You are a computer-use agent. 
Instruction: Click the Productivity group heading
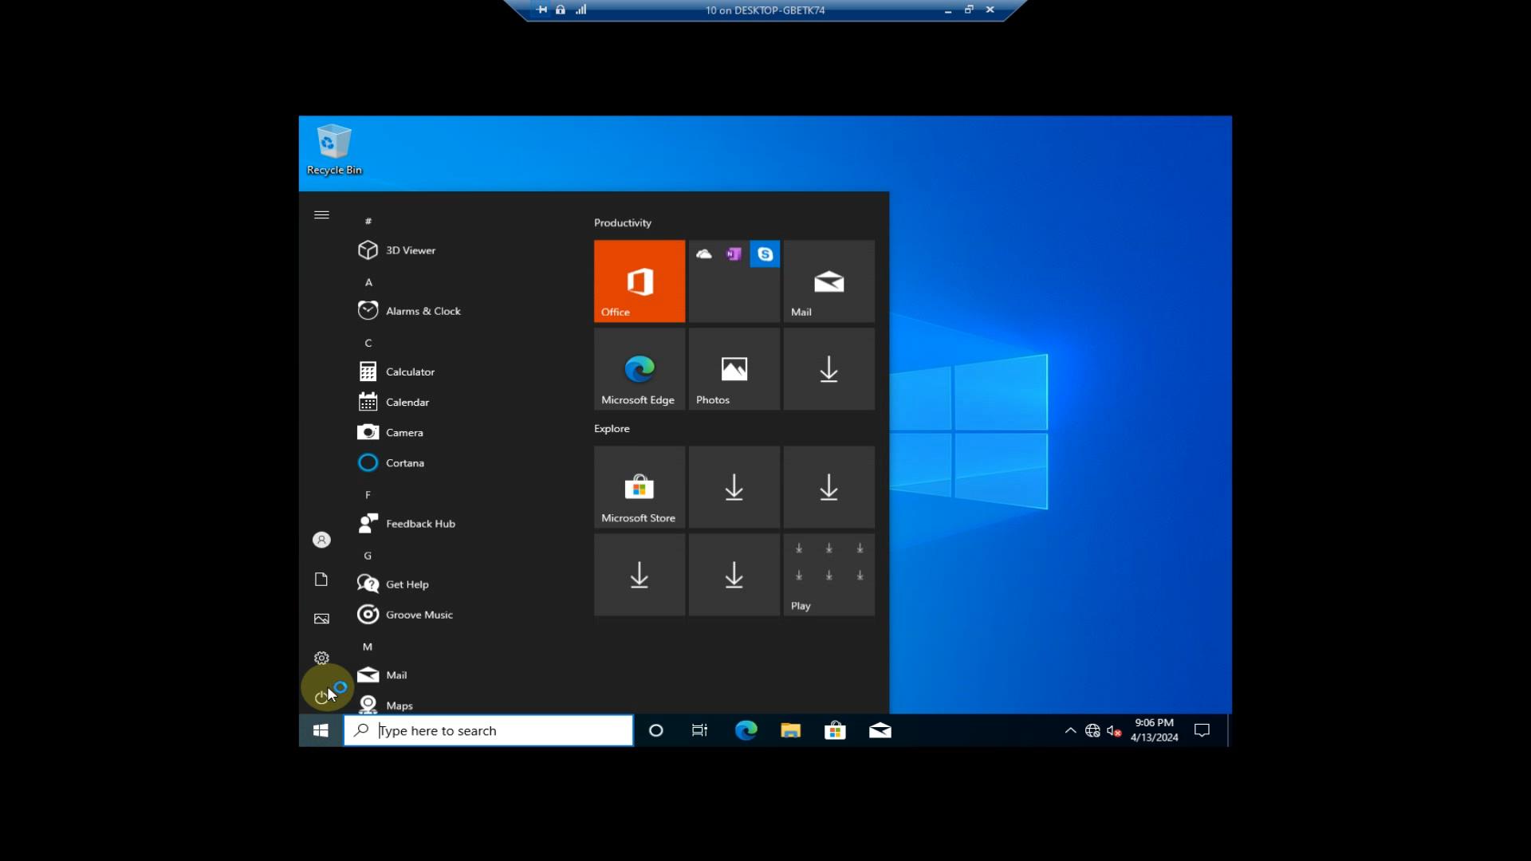tap(623, 222)
